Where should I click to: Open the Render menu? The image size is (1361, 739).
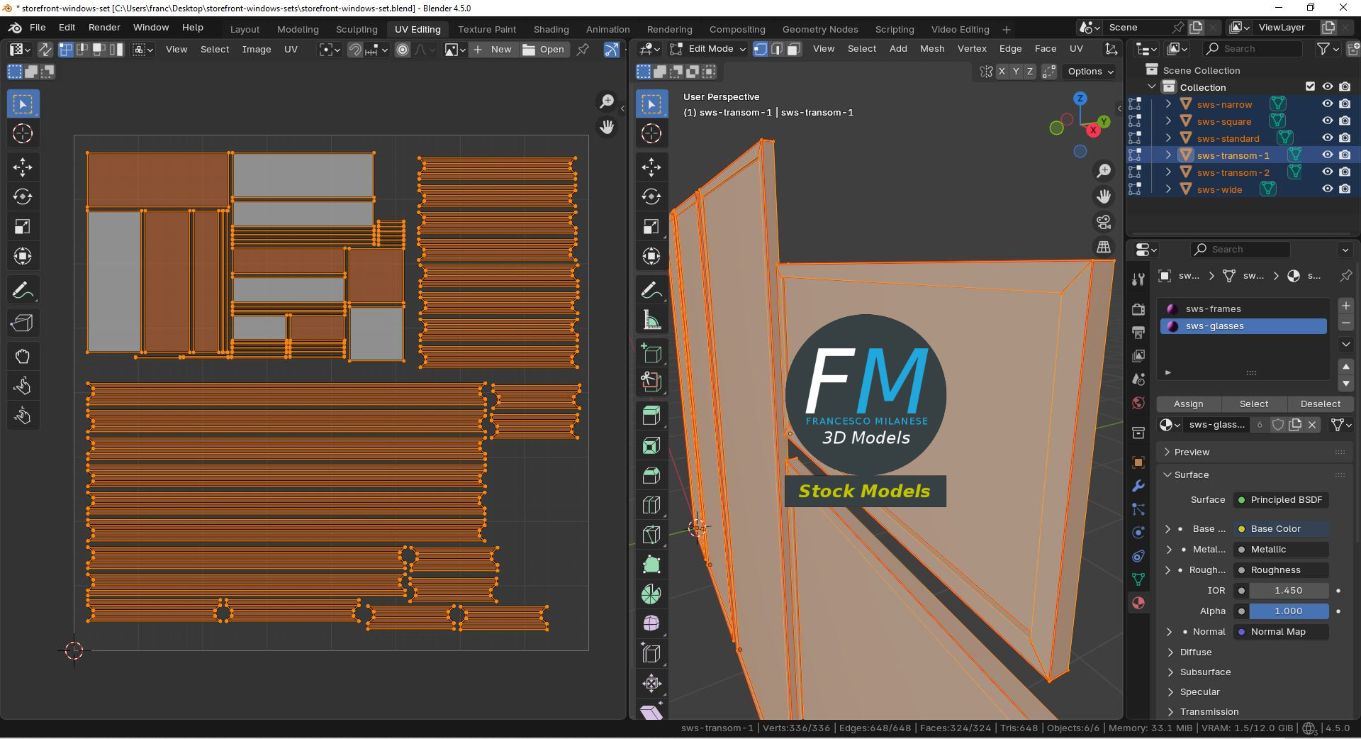coord(104,27)
